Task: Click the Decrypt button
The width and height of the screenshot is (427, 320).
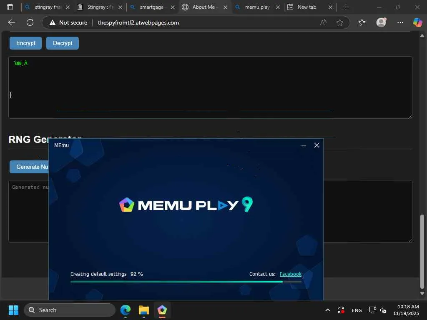Action: click(63, 43)
